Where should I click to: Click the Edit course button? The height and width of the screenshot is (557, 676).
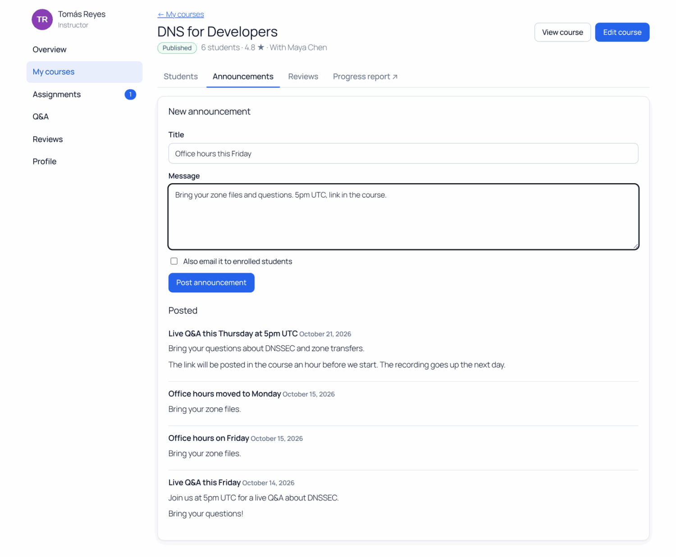pyautogui.click(x=622, y=32)
